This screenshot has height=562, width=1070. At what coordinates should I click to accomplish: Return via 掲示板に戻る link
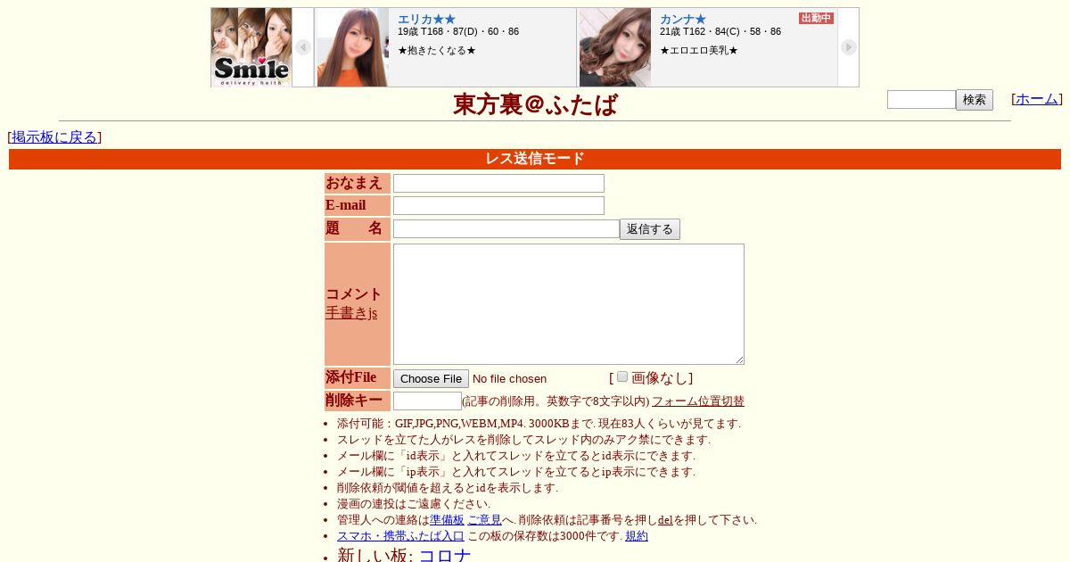tap(54, 137)
